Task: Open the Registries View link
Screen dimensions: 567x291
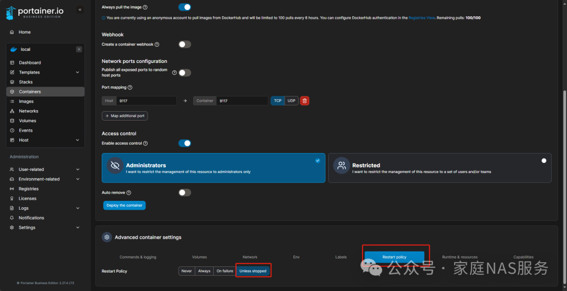Action: (422, 18)
